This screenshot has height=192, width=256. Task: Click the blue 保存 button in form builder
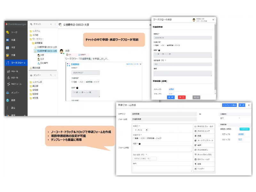[x=242, y=105]
